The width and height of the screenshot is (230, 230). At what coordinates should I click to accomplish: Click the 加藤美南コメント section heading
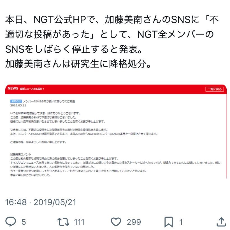coord(21,154)
